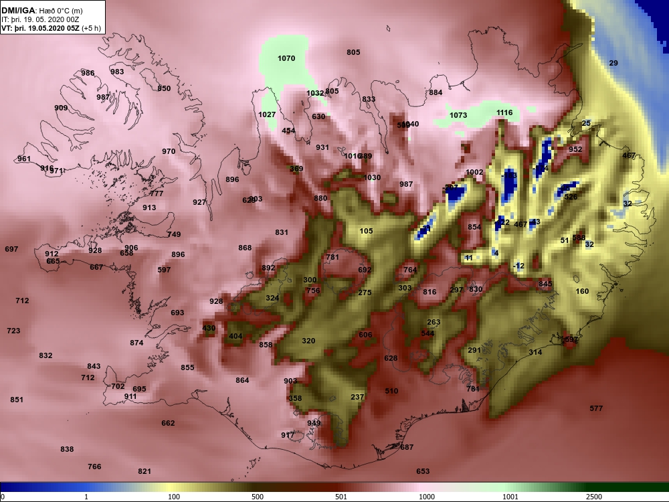Click the 723 value over the western ocean
Image resolution: width=669 pixels, height=502 pixels.
[x=13, y=331]
